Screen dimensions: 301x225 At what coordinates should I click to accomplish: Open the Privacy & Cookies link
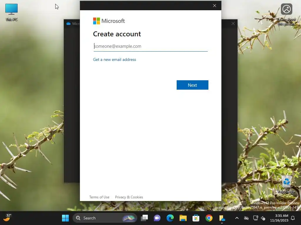[x=129, y=197]
